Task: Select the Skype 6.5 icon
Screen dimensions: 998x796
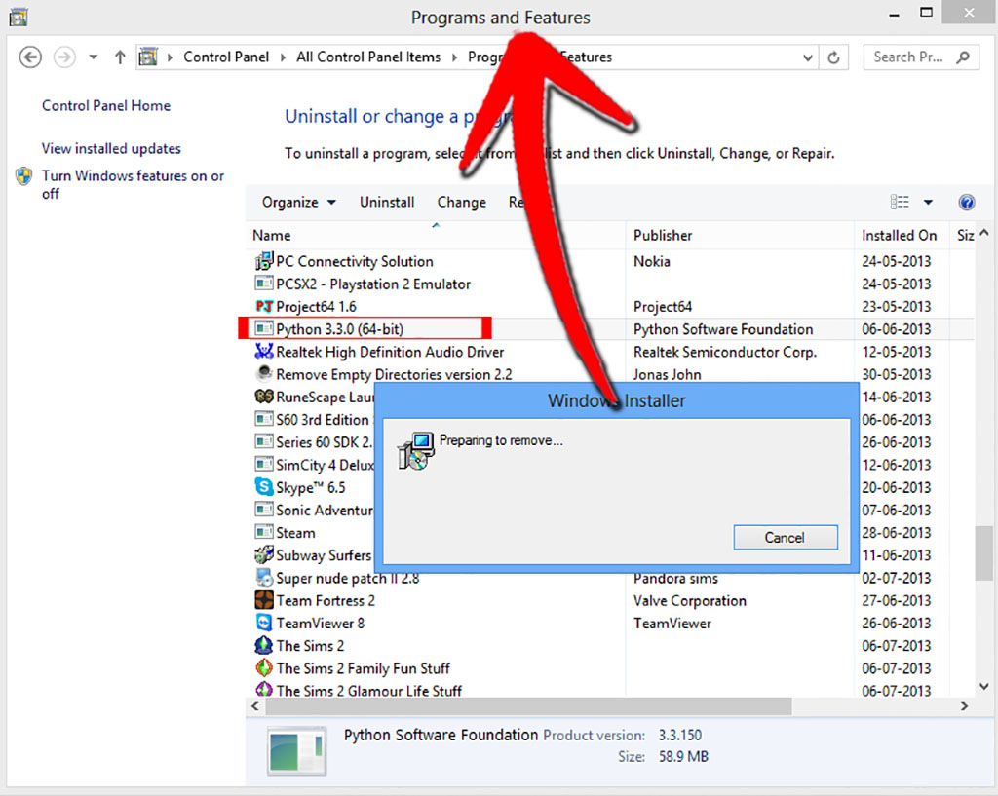Action: (263, 487)
